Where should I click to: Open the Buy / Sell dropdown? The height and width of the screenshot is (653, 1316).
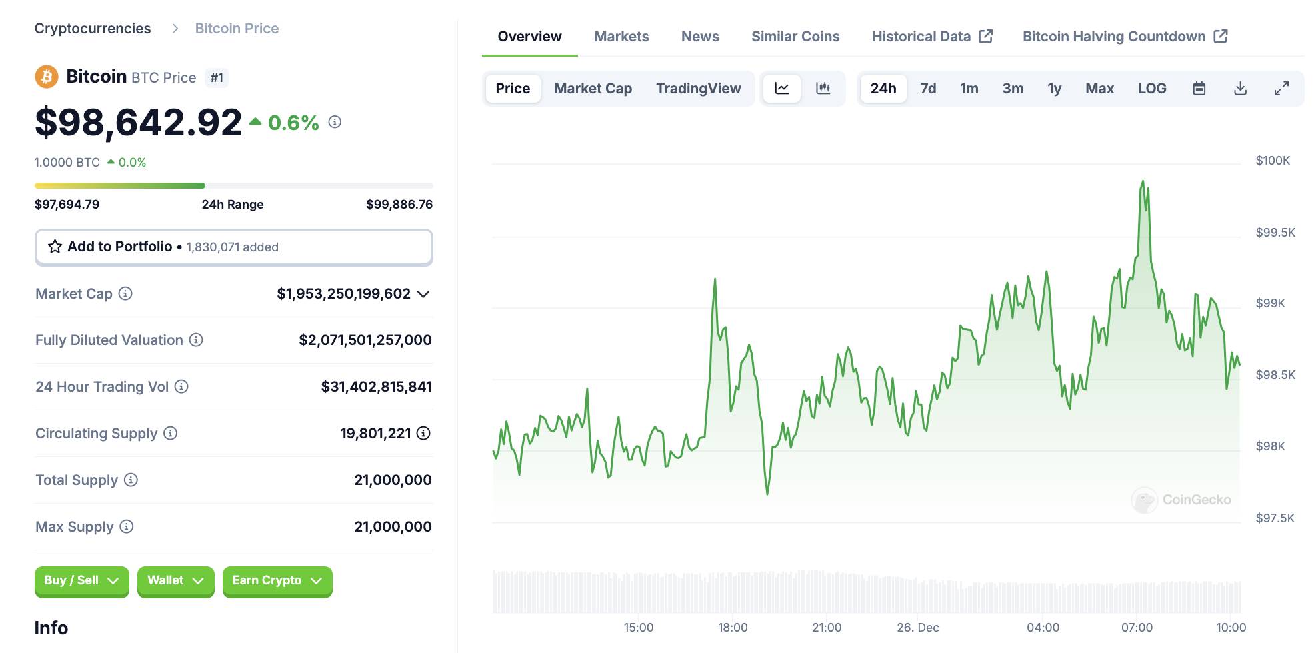tap(81, 580)
